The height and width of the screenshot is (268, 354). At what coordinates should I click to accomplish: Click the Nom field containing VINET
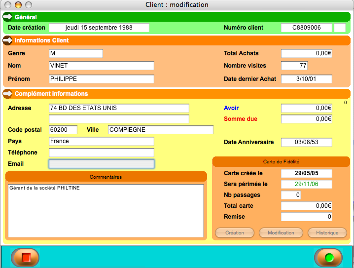(102, 66)
